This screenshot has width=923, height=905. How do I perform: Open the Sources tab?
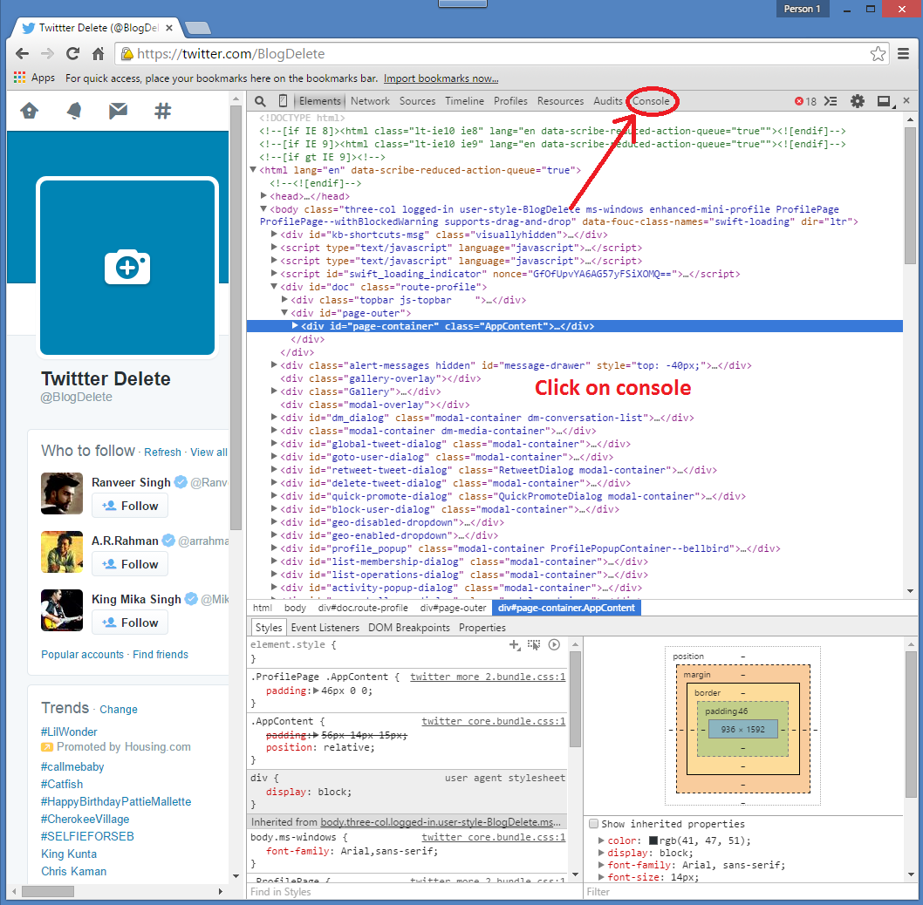pos(417,101)
